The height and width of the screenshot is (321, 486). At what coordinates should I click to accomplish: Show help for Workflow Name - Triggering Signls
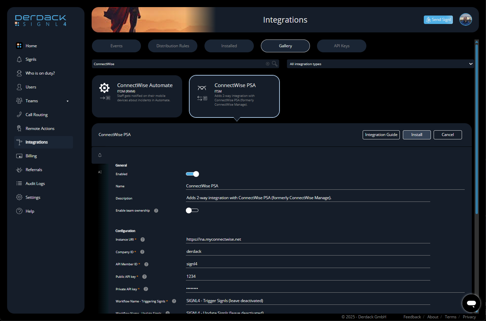[174, 301]
